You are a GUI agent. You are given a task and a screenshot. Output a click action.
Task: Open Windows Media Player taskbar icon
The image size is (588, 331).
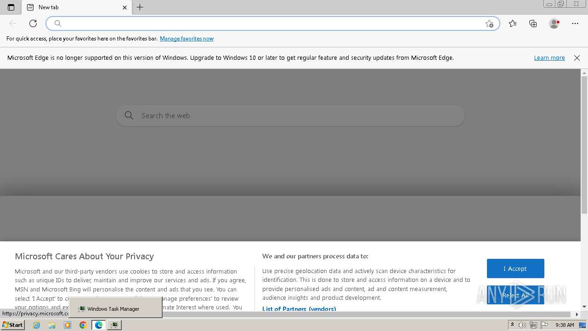coord(68,325)
